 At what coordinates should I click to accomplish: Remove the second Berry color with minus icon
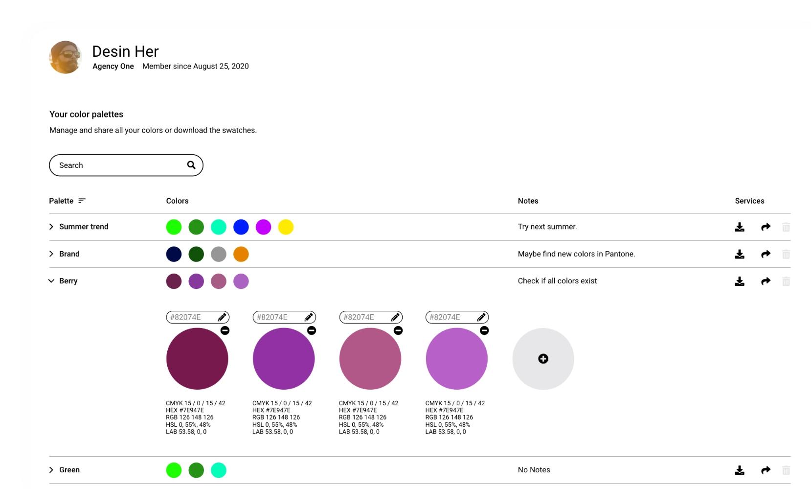(312, 330)
